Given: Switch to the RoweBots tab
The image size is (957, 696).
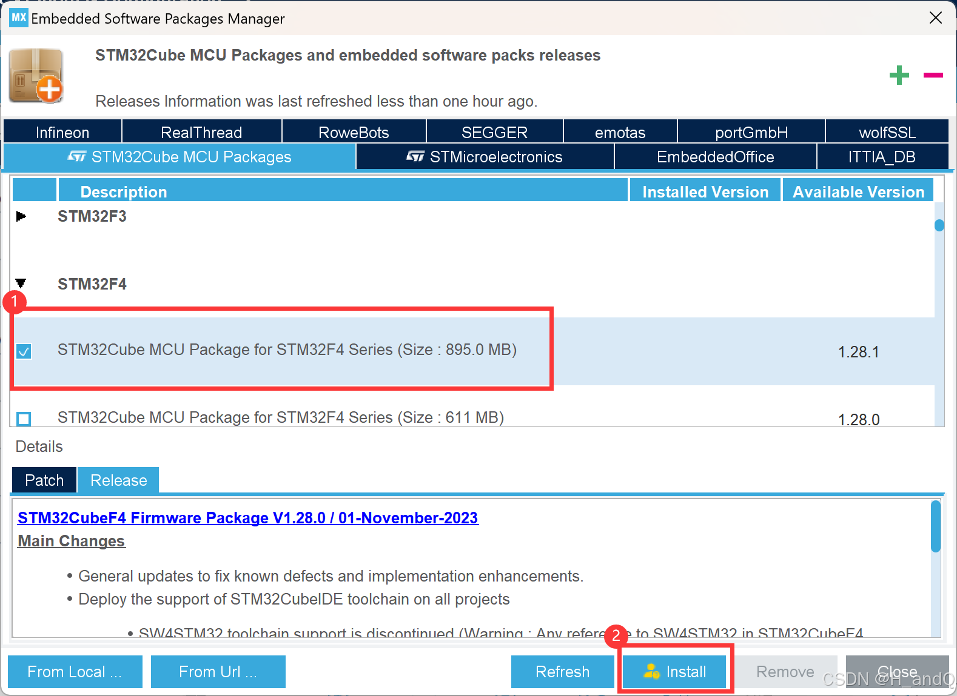Looking at the screenshot, I should pyautogui.click(x=354, y=132).
